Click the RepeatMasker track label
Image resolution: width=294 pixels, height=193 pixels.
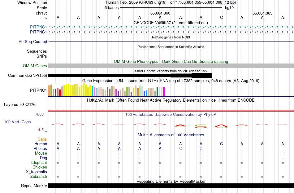click(34, 186)
